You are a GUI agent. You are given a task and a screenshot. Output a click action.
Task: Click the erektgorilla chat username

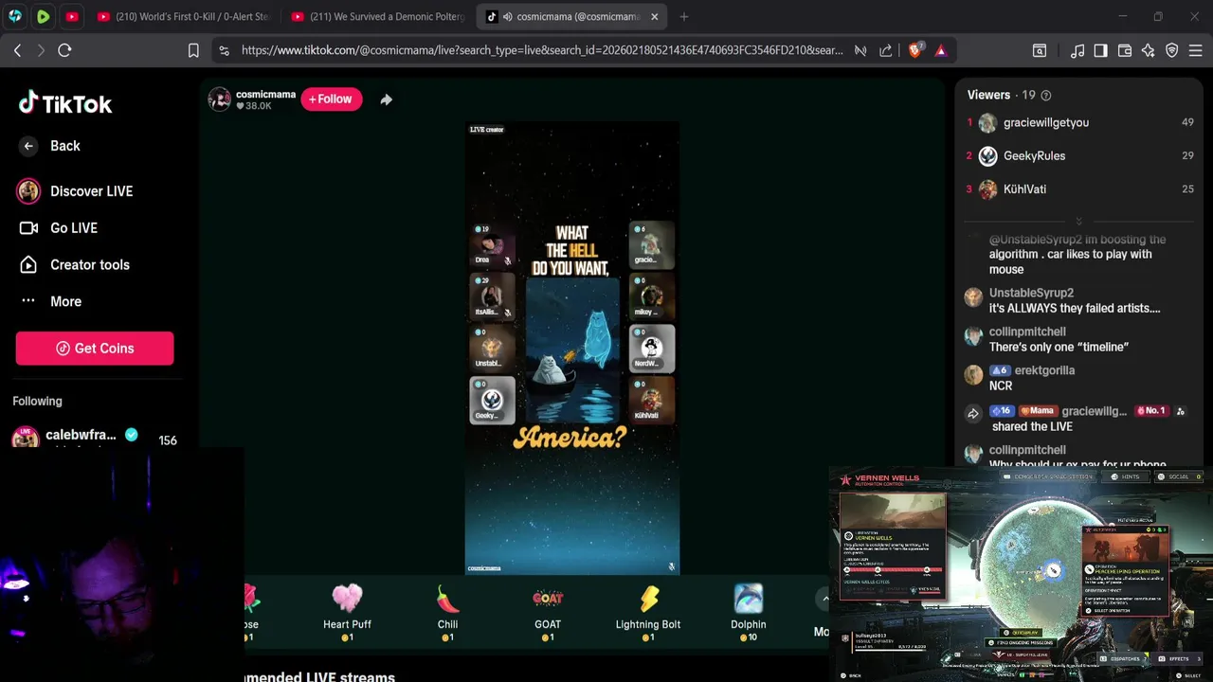1044,370
